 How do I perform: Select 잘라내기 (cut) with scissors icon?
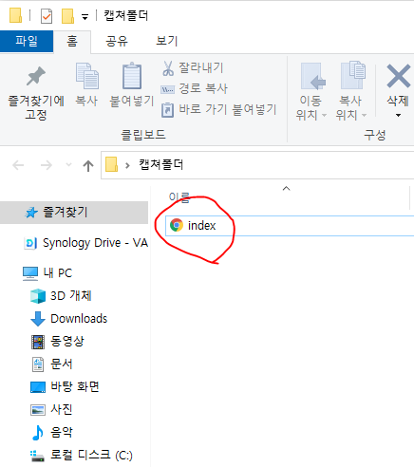pos(193,68)
